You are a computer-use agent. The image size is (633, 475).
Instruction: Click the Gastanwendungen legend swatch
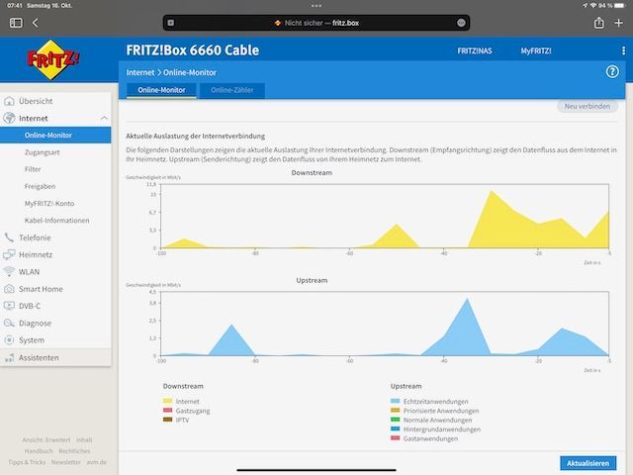coord(396,438)
